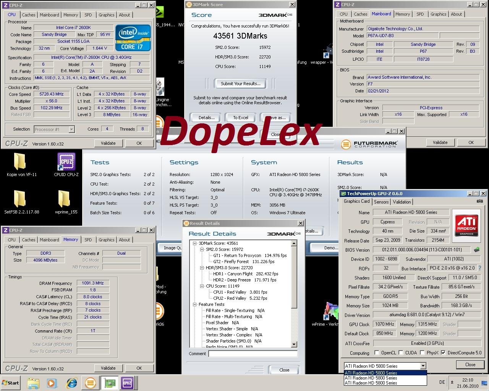The image size is (489, 391).
Task: Click the GPU-Z BIOS save chip icon
Action: tap(477, 250)
